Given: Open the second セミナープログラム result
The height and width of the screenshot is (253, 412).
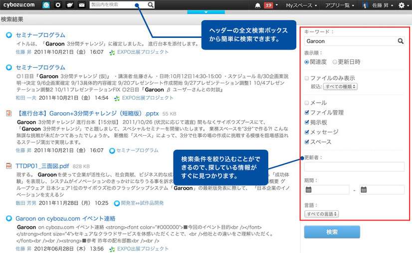Looking at the screenshot, I should (x=40, y=67).
